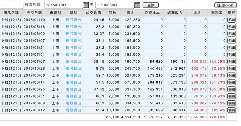
Task: Open 明細 for the 2016/06/21 trade
Action: click(x=232, y=48)
